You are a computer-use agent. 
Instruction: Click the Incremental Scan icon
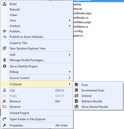tap(76, 90)
